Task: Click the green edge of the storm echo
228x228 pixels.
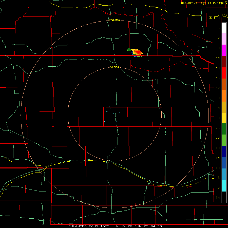Action: point(129,50)
